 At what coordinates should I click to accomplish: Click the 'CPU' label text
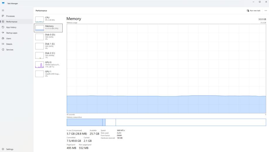click(47, 18)
